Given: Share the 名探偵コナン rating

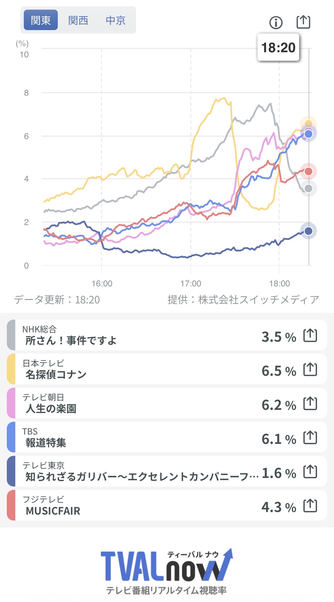Looking at the screenshot, I should click(x=310, y=370).
